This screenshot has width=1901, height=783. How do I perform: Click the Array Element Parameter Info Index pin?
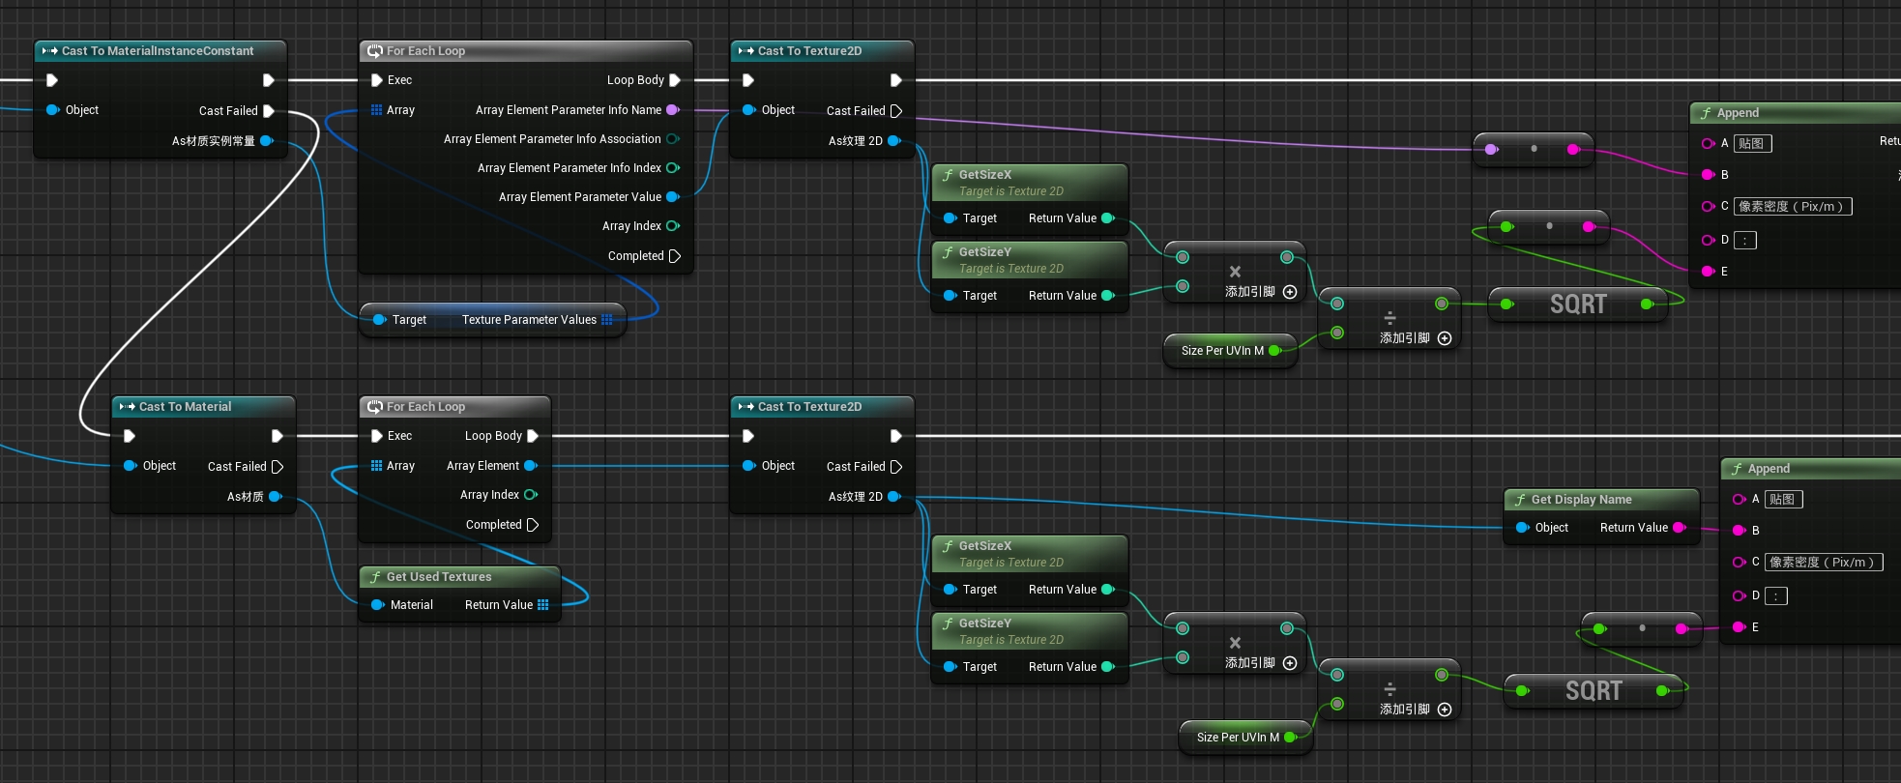[x=673, y=168]
